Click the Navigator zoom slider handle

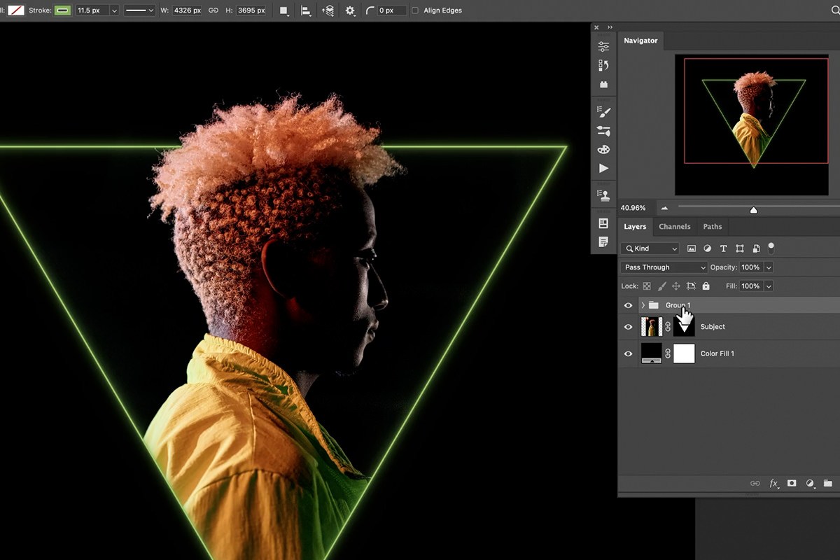(x=753, y=209)
